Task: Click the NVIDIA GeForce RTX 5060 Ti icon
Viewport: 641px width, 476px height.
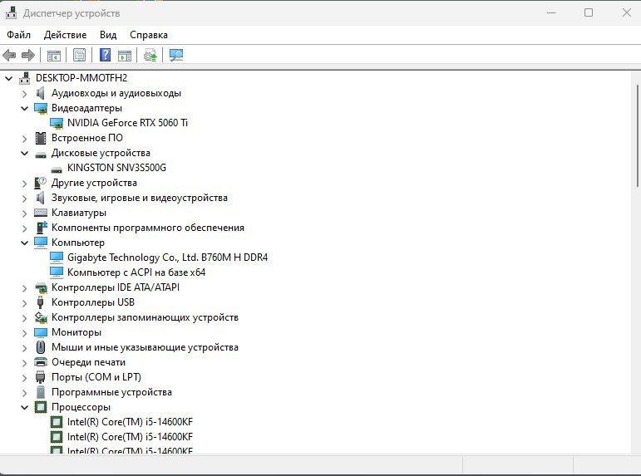Action: click(x=57, y=123)
